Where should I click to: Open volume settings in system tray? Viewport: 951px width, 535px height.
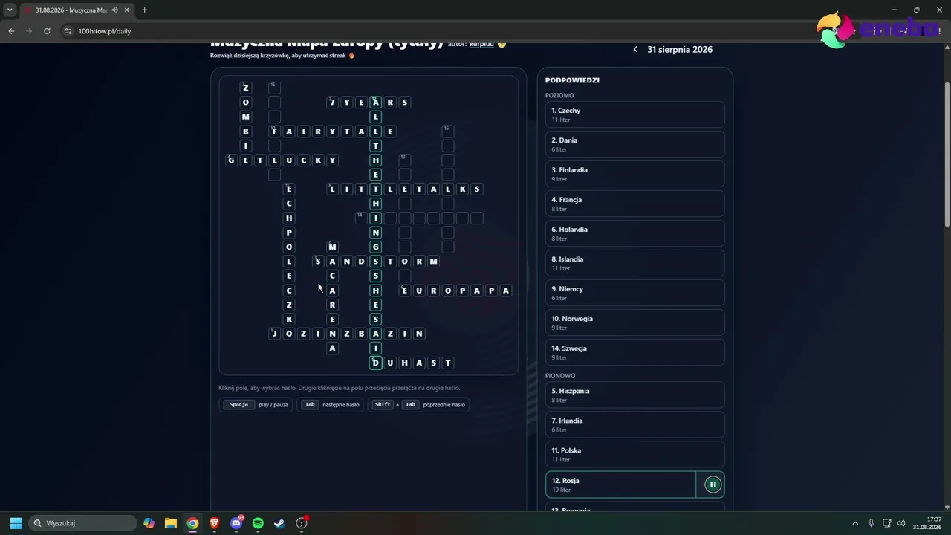(x=900, y=523)
